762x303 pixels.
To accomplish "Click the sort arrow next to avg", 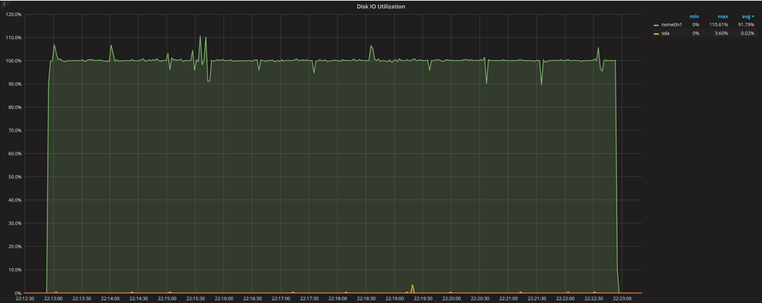I will [x=753, y=16].
